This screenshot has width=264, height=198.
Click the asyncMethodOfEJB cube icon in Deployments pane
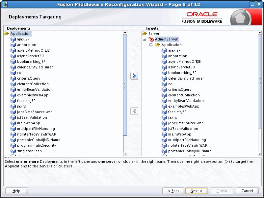(13, 50)
